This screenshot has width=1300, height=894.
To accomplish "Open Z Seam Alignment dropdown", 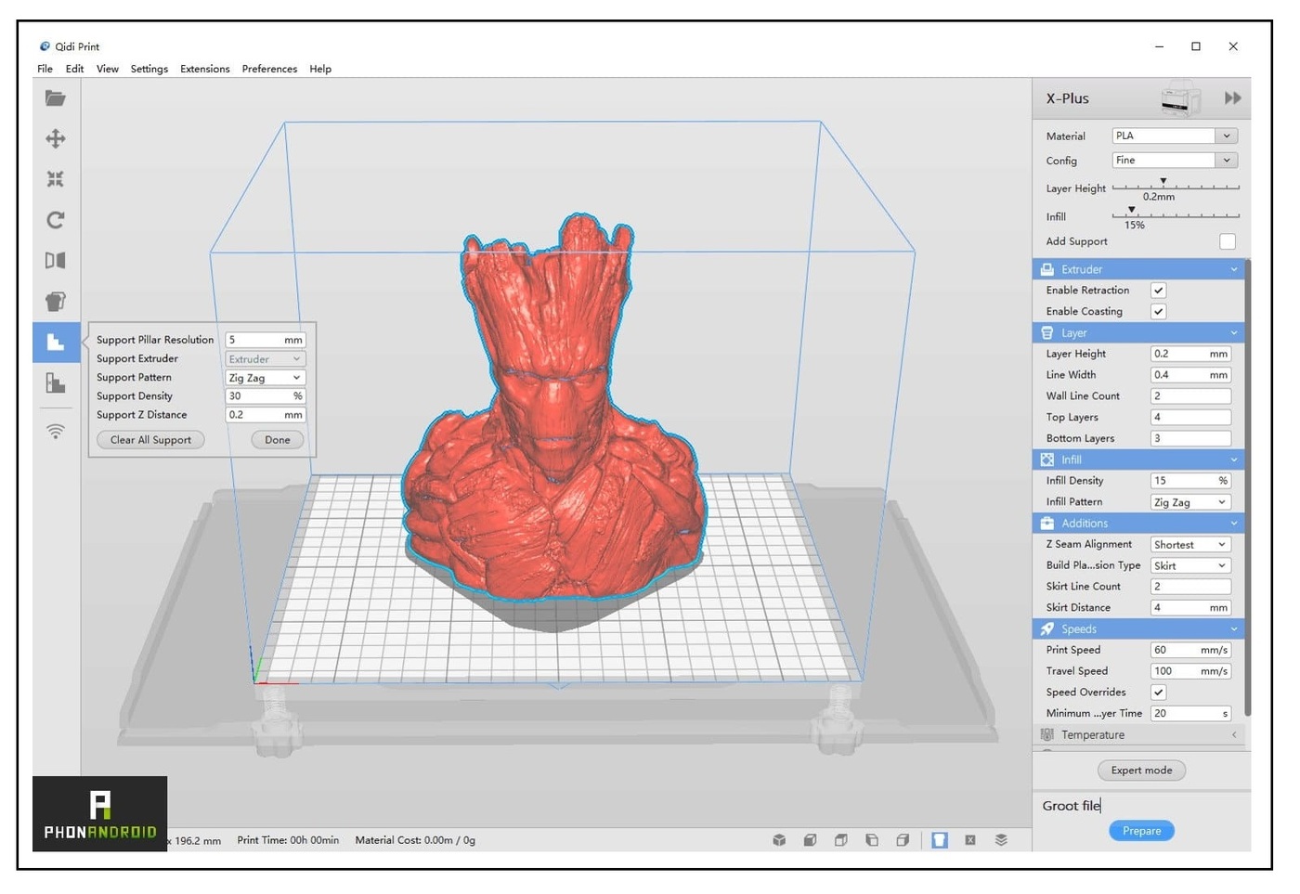I will pos(1191,545).
